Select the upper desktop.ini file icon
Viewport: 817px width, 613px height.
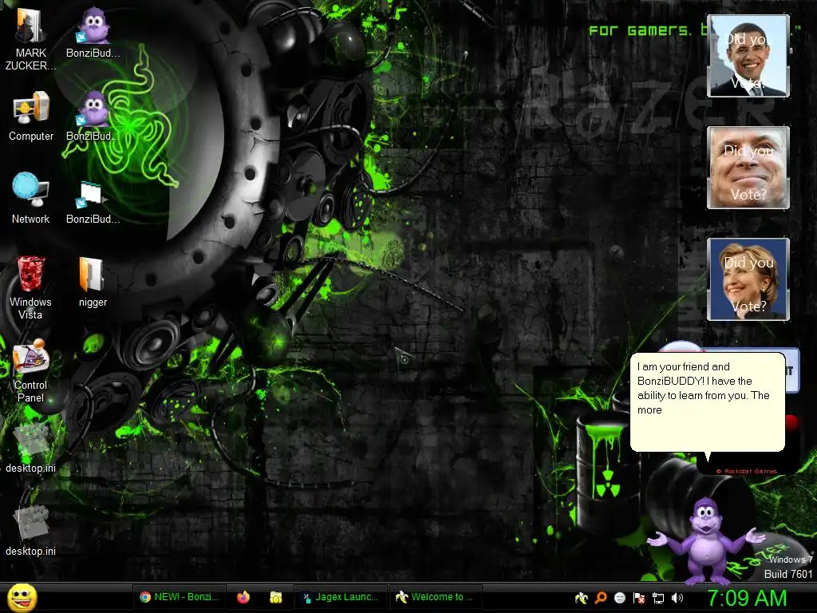pyautogui.click(x=31, y=449)
